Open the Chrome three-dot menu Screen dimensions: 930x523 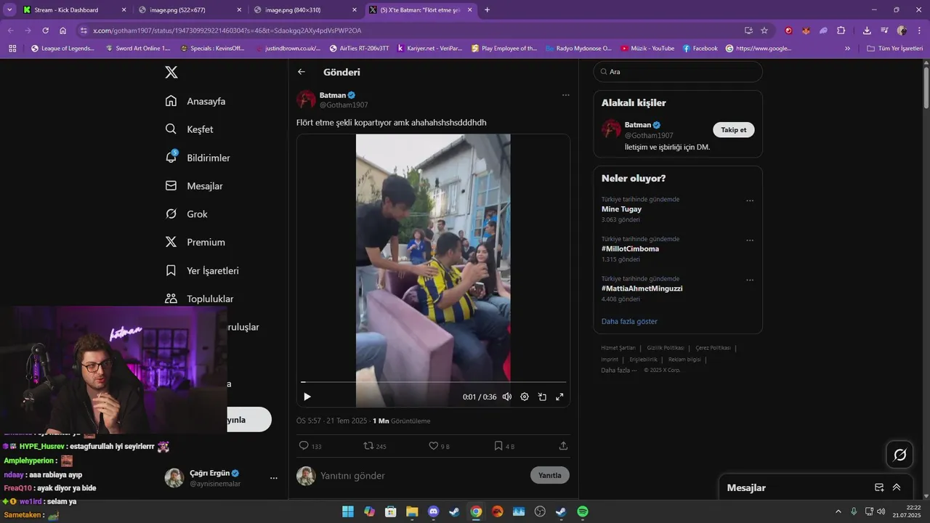click(x=919, y=31)
